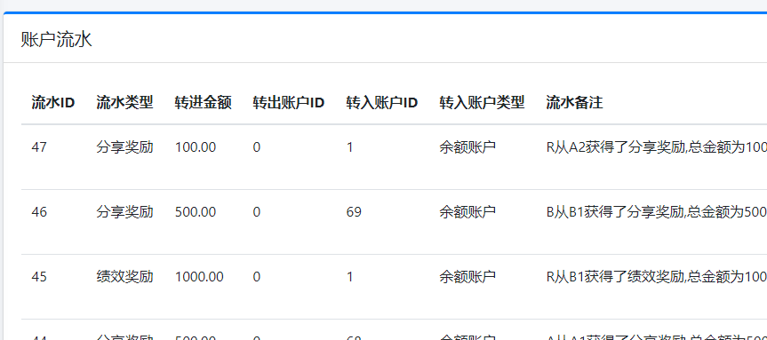Select 分享奖励 in row 47

[x=124, y=147]
